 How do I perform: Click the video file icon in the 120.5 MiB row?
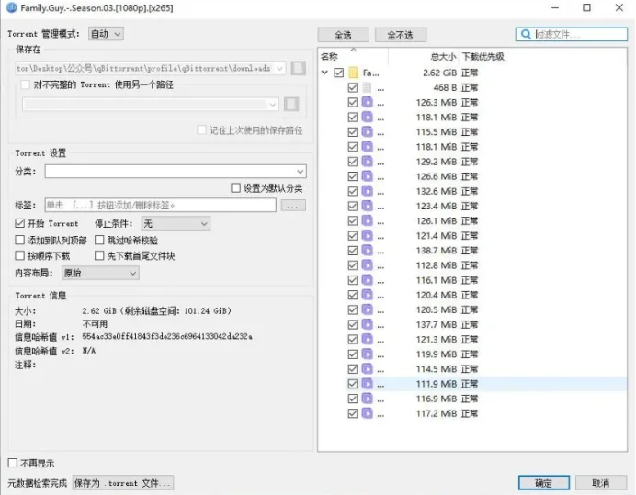[x=367, y=309]
